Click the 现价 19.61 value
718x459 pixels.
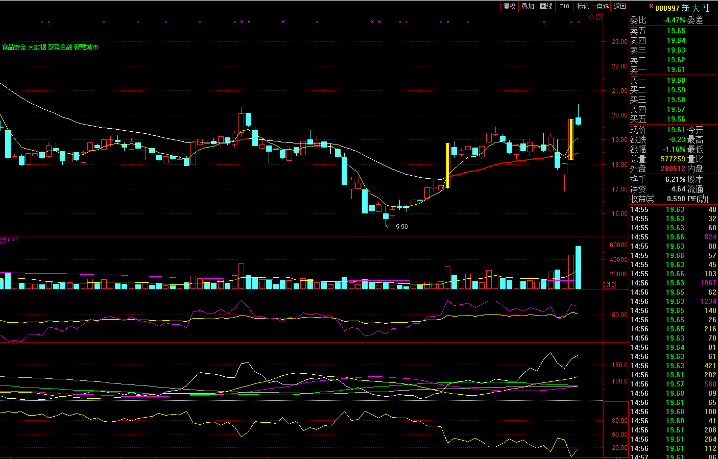(676, 130)
